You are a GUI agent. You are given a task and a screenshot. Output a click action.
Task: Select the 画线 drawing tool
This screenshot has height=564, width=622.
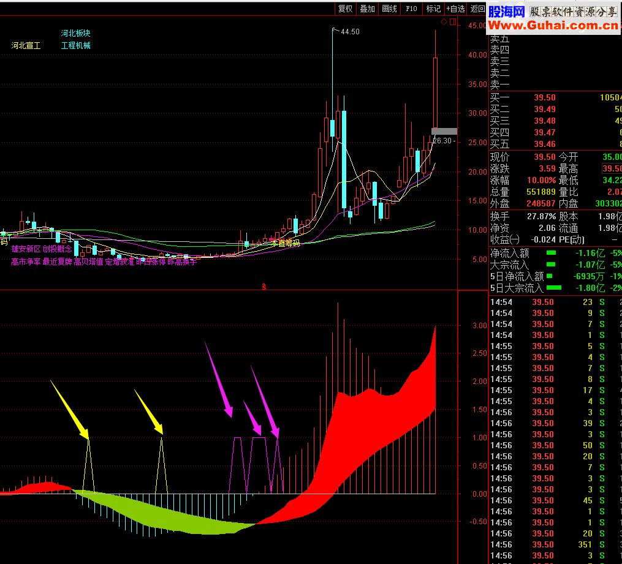[x=390, y=9]
